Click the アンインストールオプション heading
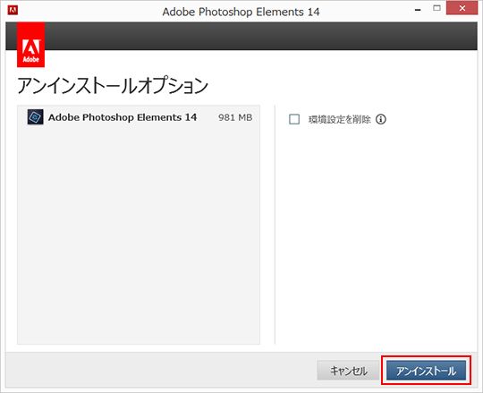 click(x=113, y=86)
